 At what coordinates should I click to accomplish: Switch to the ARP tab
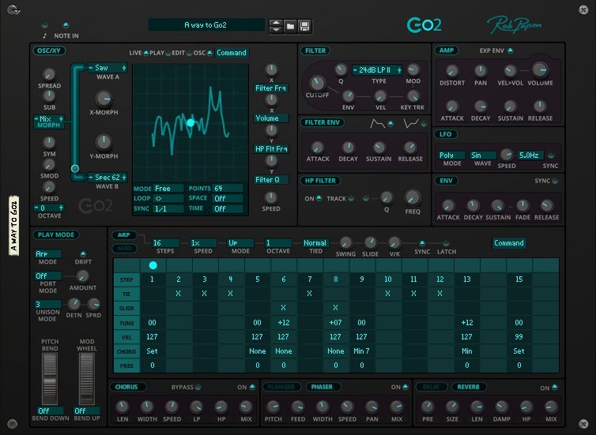pos(124,235)
